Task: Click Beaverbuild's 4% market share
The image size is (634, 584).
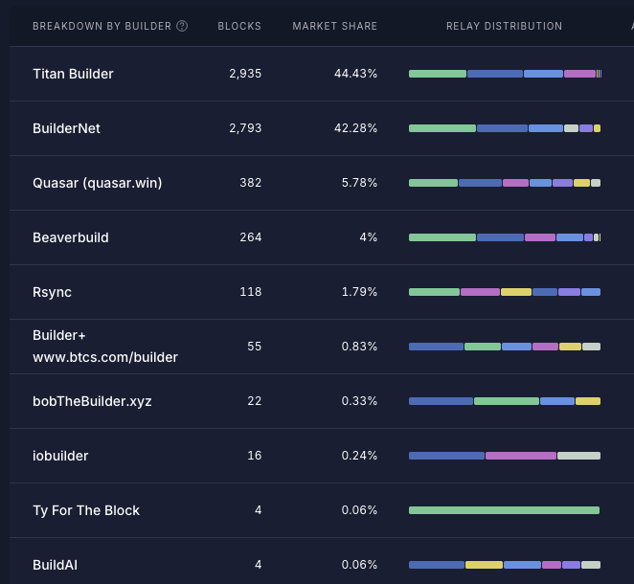Action: coord(369,237)
